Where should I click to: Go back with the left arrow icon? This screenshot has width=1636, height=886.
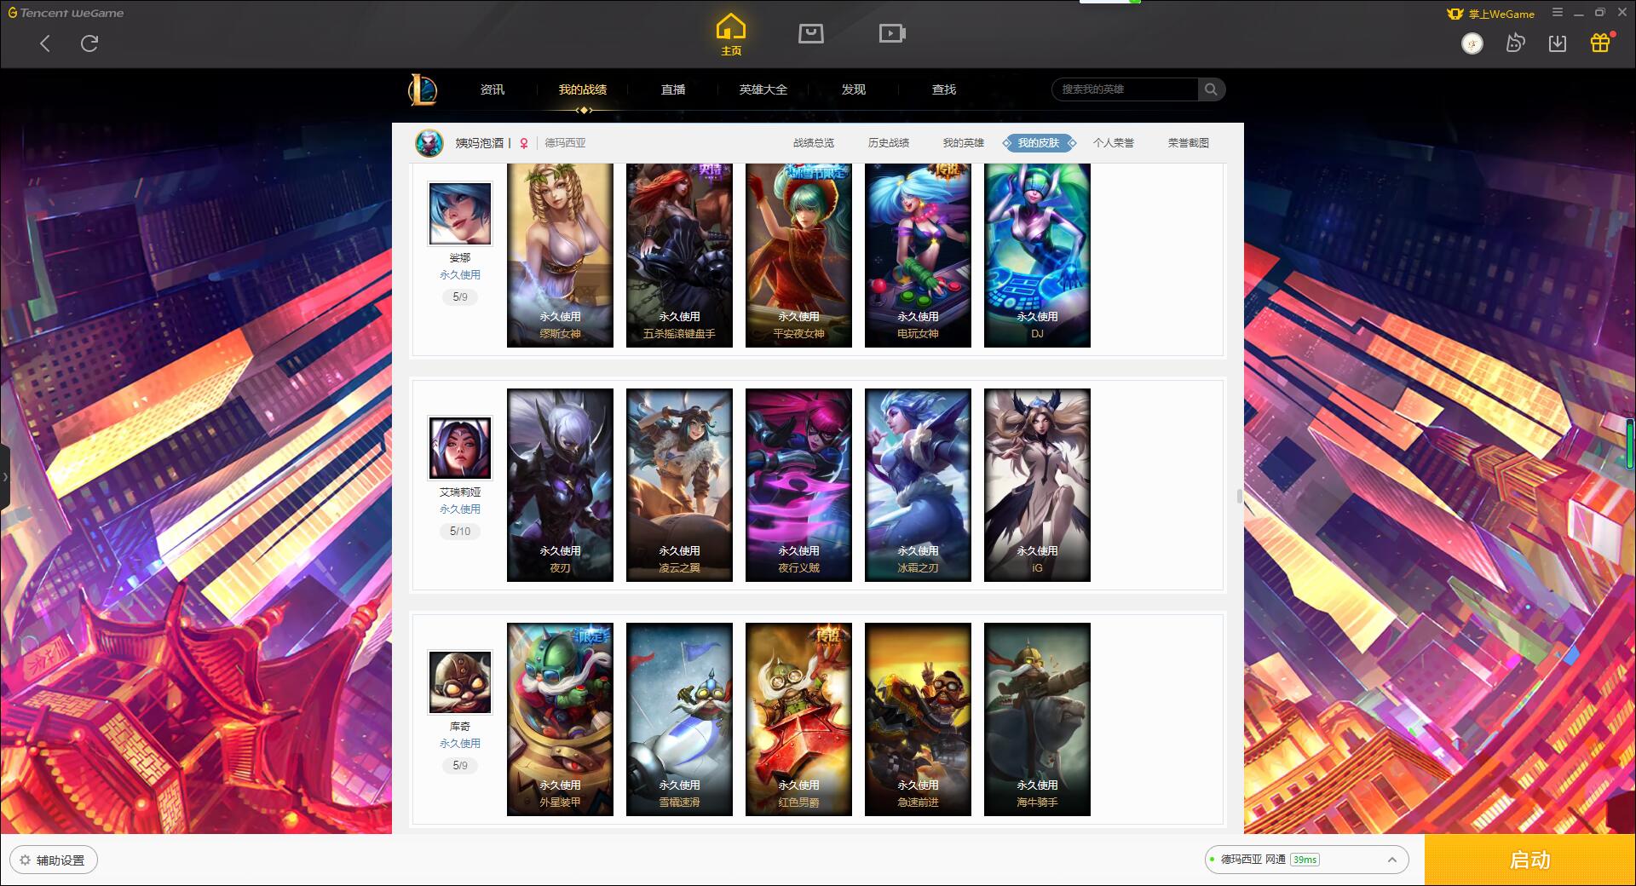[45, 43]
